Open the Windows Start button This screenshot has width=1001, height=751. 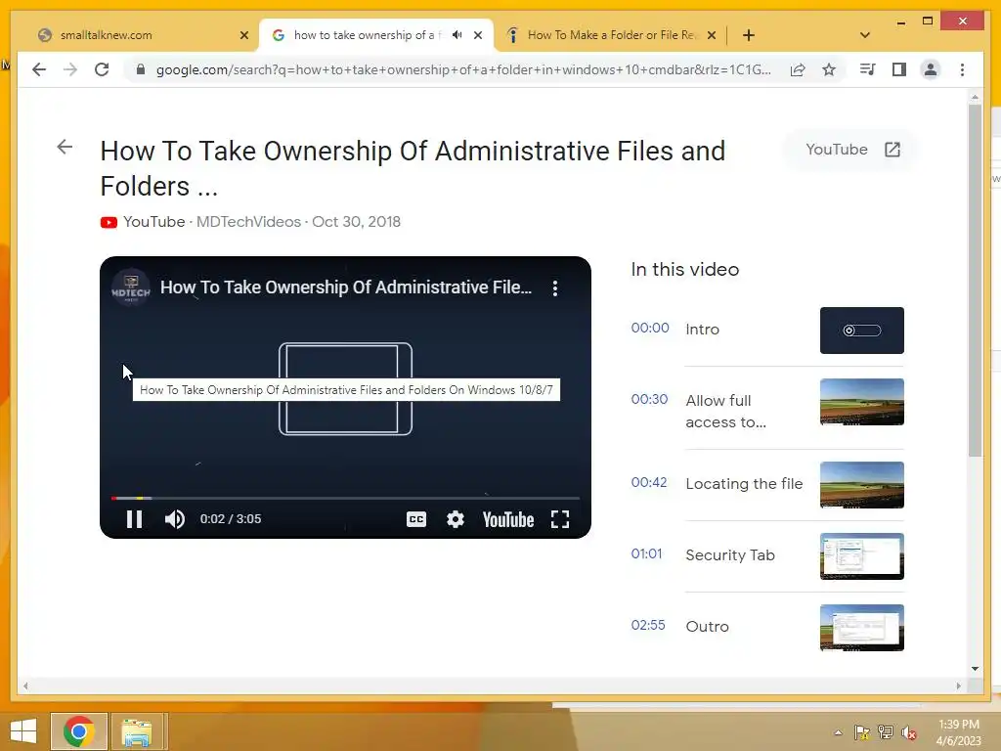click(x=23, y=731)
